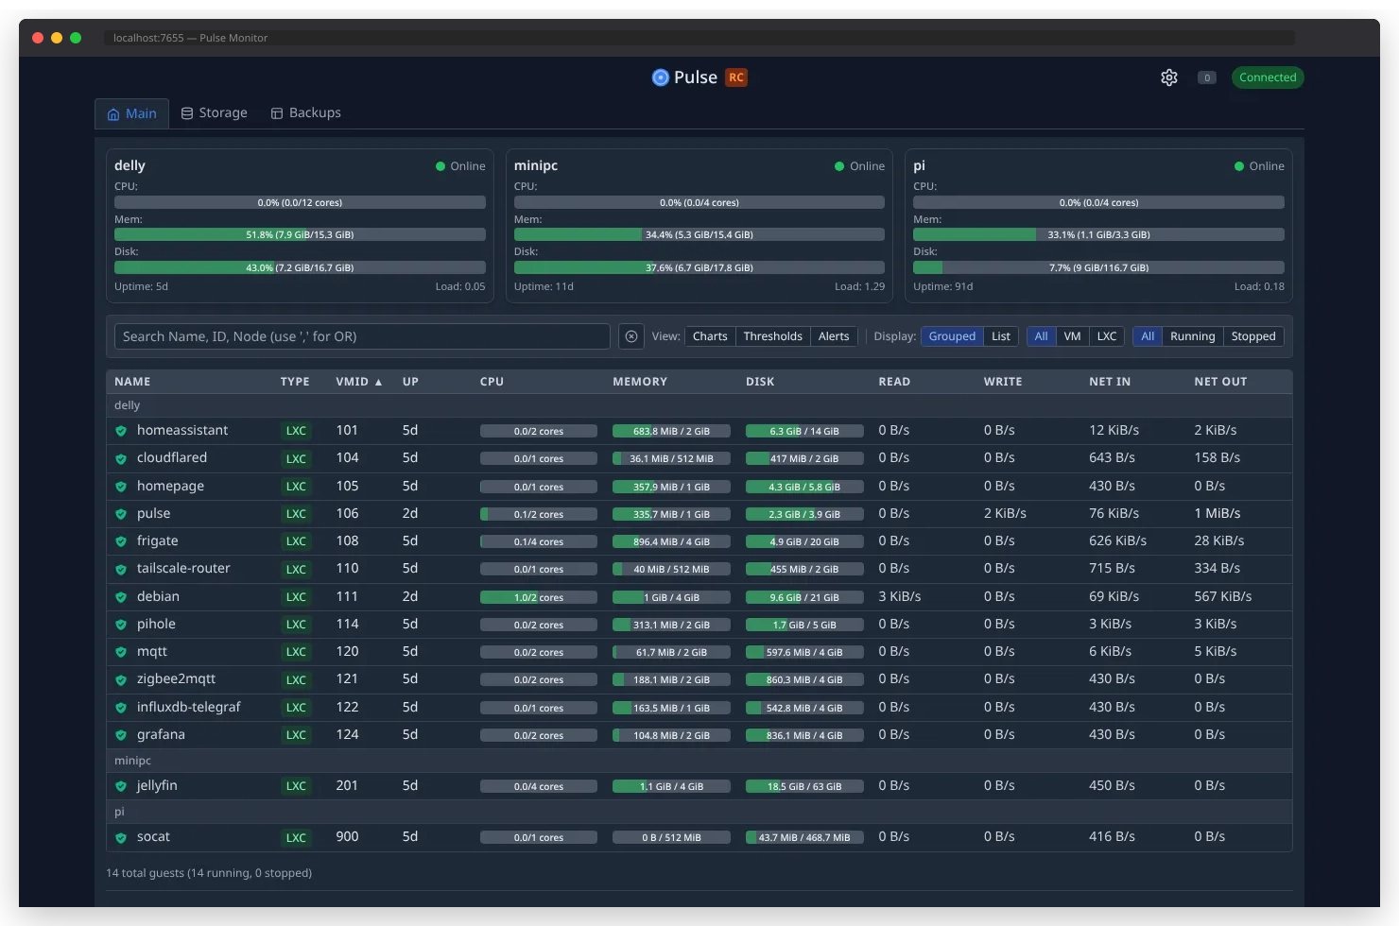1399x926 pixels.
Task: Click the Alerts view button
Action: pos(834,336)
